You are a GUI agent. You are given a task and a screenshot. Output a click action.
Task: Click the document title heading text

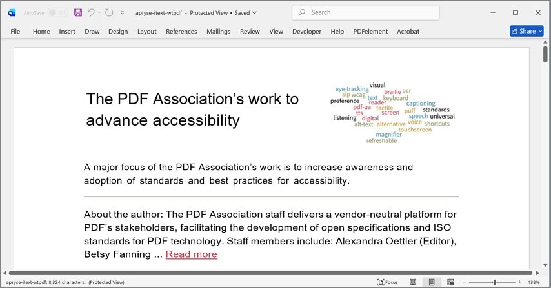(x=192, y=110)
